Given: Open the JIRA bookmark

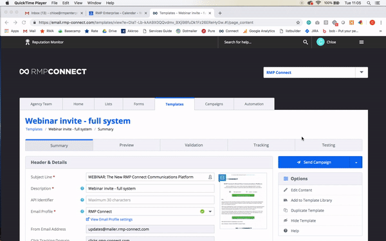Looking at the screenshot, I should click(311, 31).
